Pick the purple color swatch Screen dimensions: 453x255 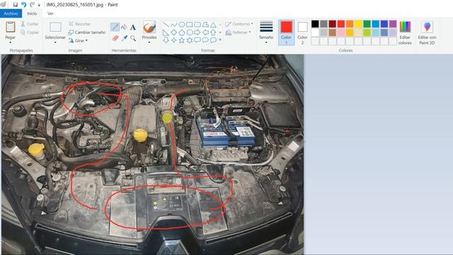tap(393, 24)
